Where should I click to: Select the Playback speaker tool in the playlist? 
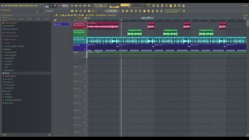pyautogui.click(x=82, y=15)
